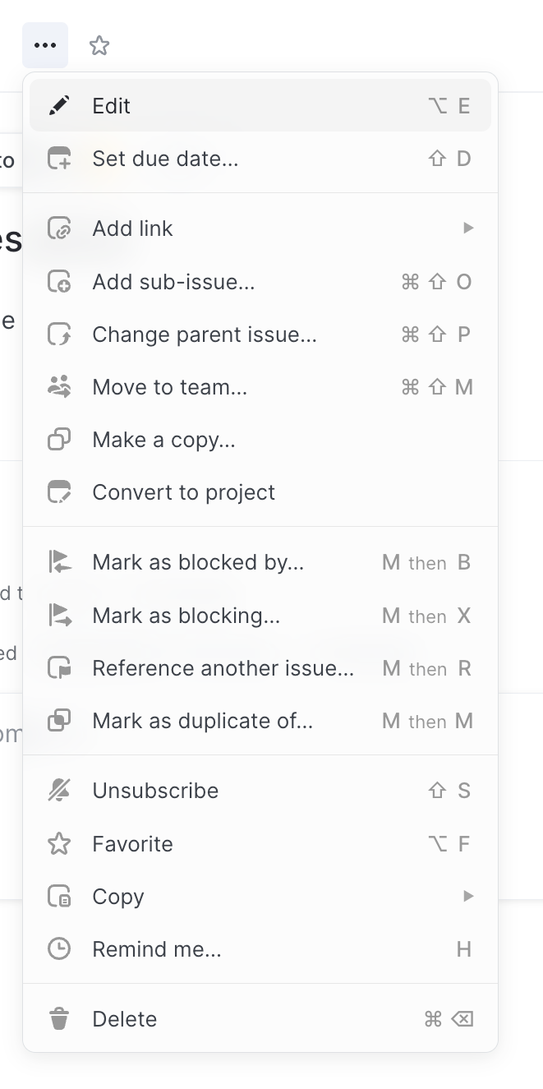Click the Add sub-issue icon

(x=58, y=282)
